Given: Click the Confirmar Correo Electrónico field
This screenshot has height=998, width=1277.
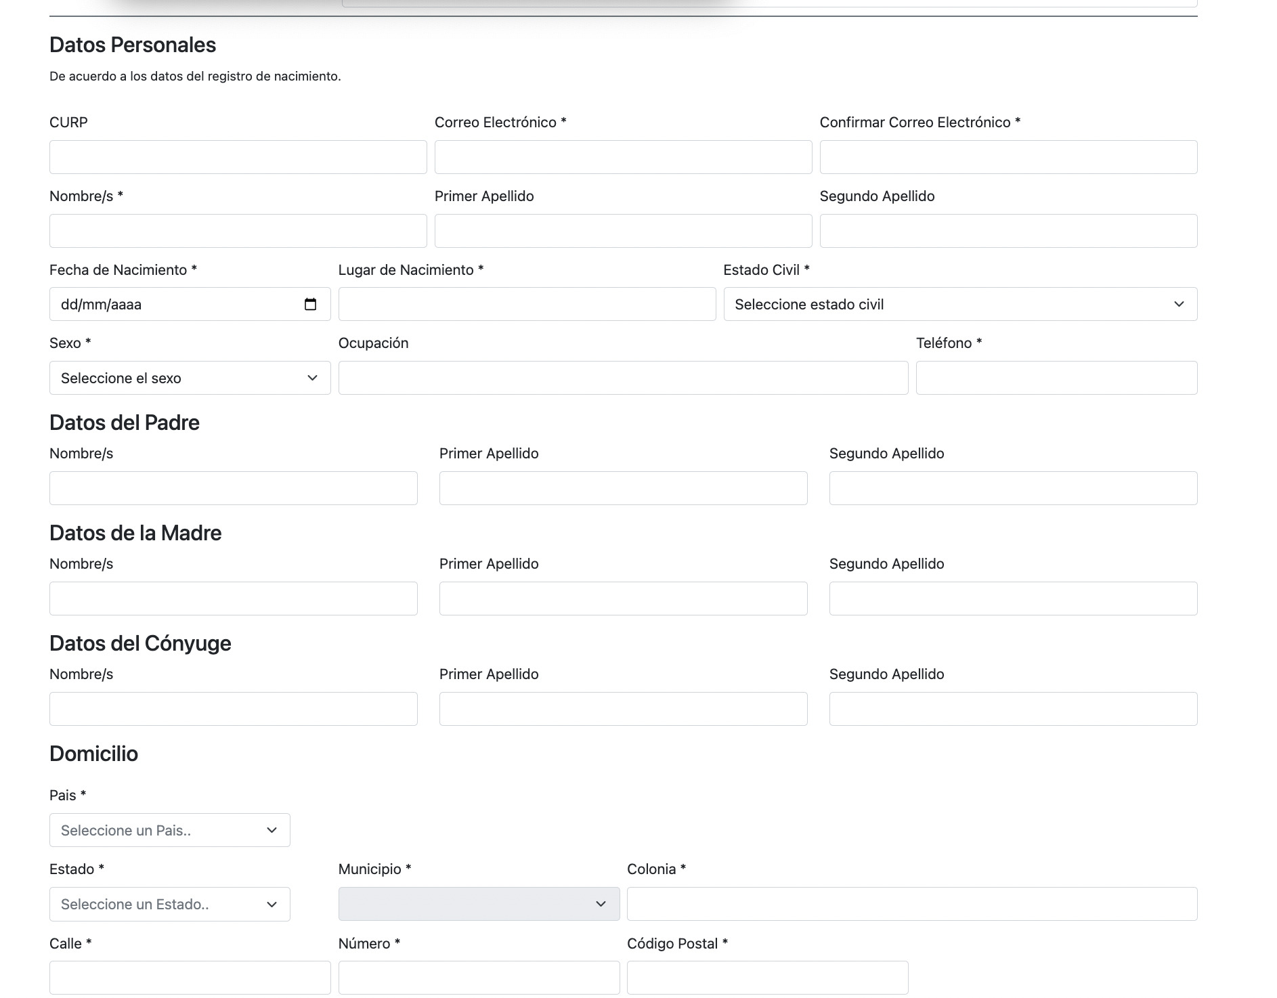Looking at the screenshot, I should (1008, 157).
